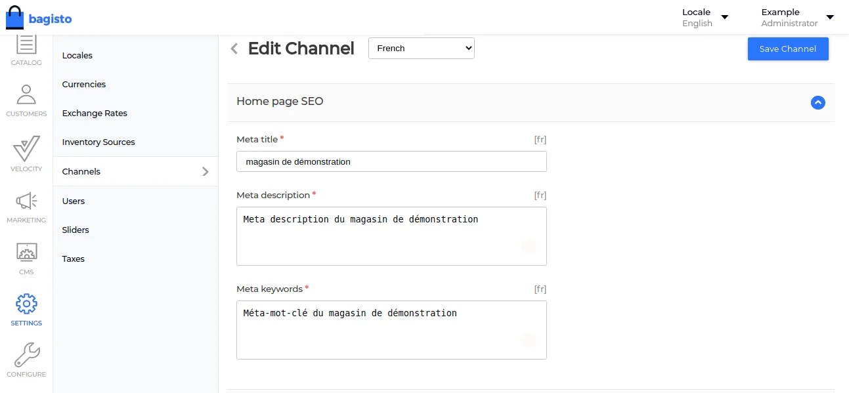
Task: Open Exchange Rates settings page
Action: pos(95,114)
